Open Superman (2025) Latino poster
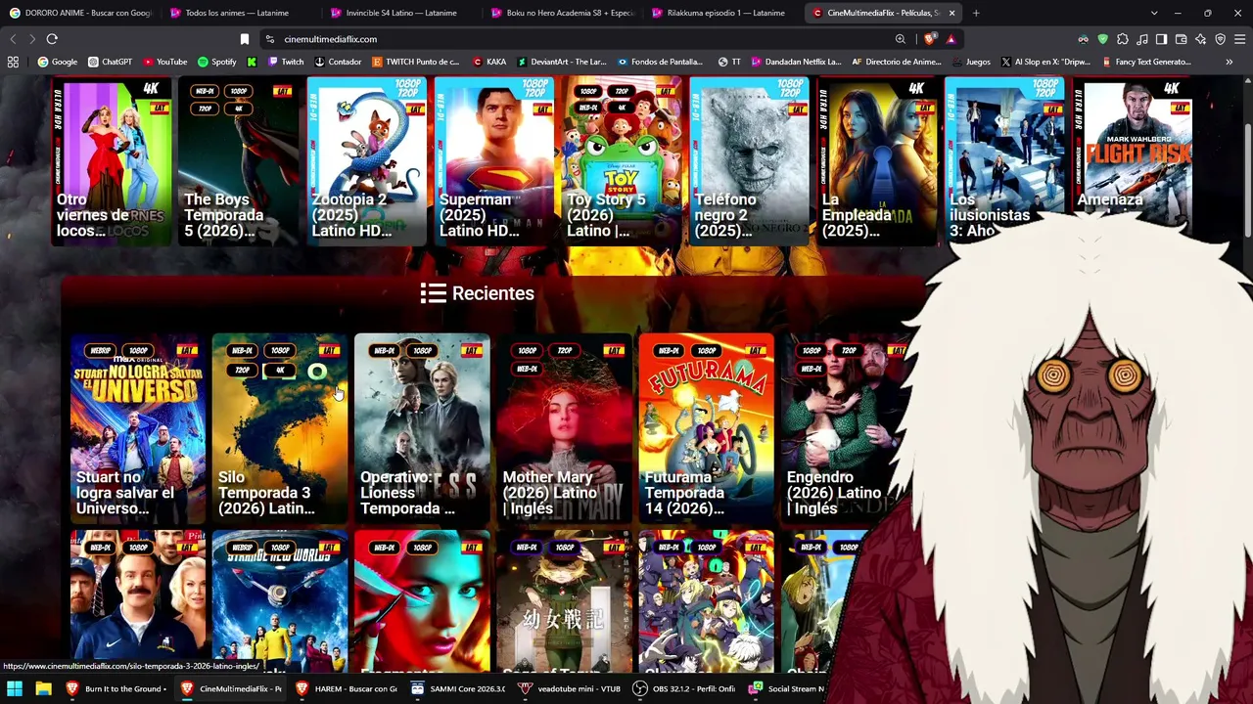 (494, 161)
